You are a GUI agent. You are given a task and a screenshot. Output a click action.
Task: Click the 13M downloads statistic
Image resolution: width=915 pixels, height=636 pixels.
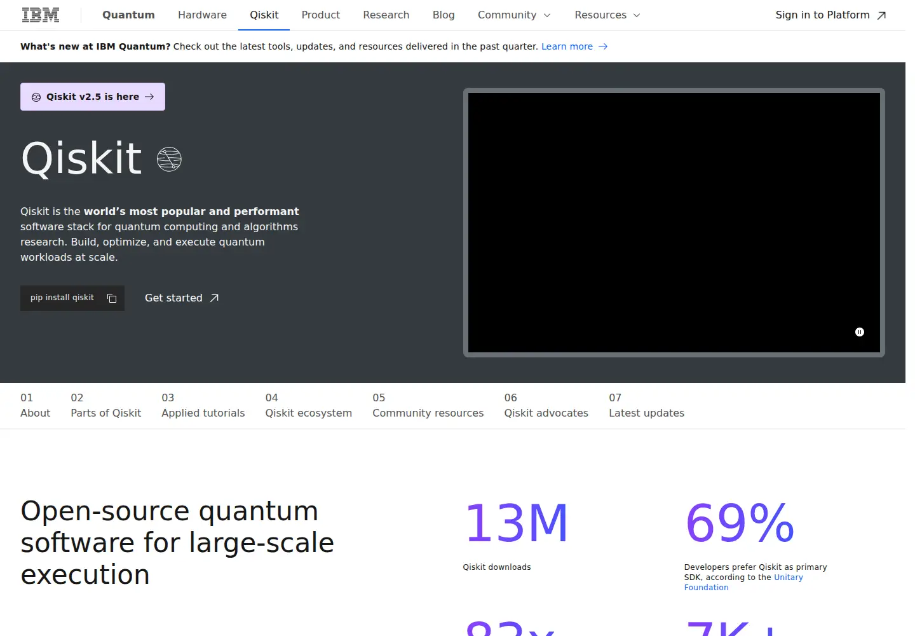517,523
